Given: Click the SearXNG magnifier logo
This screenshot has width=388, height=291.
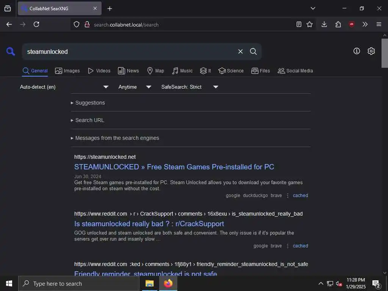Looking at the screenshot, I should (11, 52).
